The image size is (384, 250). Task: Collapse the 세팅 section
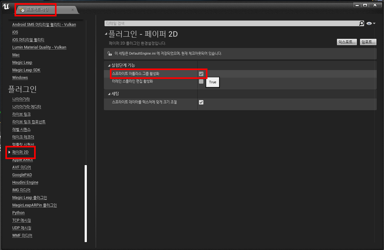click(x=109, y=94)
